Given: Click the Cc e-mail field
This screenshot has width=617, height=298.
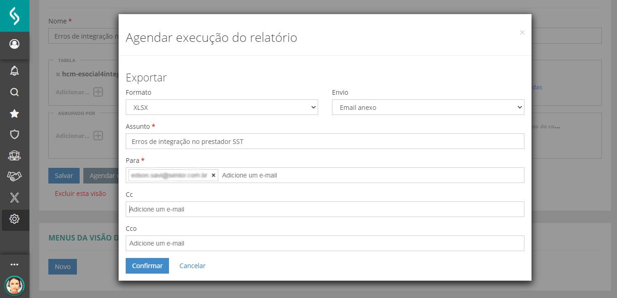Looking at the screenshot, I should tap(325, 209).
